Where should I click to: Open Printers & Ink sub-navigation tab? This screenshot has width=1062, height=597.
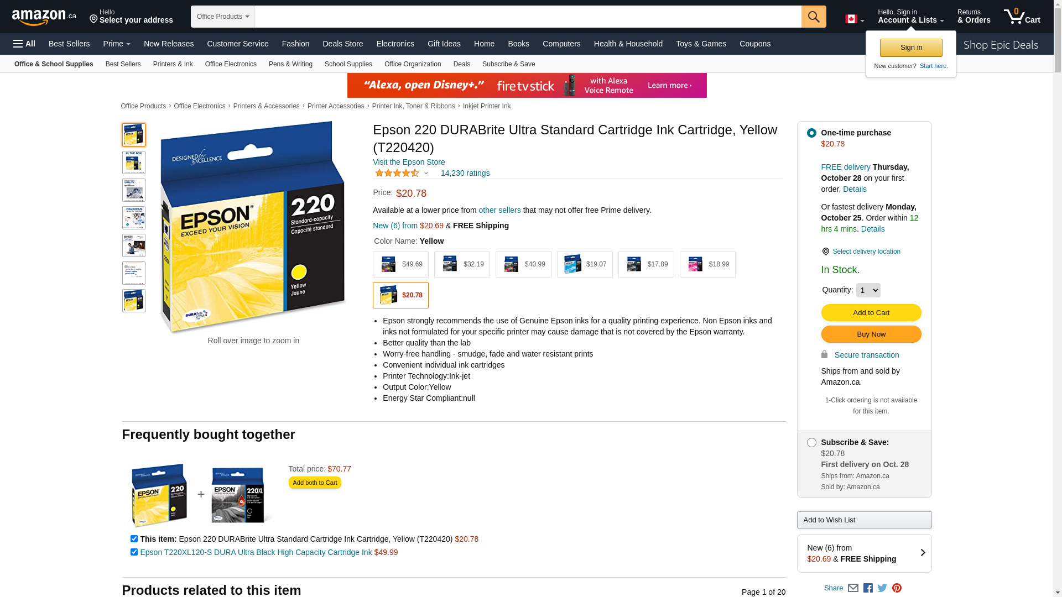(x=173, y=64)
